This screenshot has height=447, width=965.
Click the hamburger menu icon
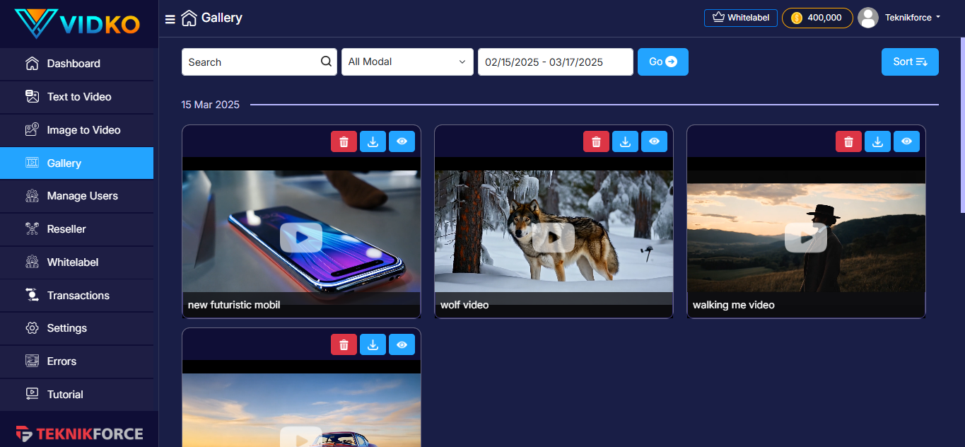point(170,19)
